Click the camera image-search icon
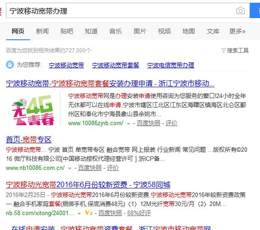 pyautogui.click(x=241, y=11)
